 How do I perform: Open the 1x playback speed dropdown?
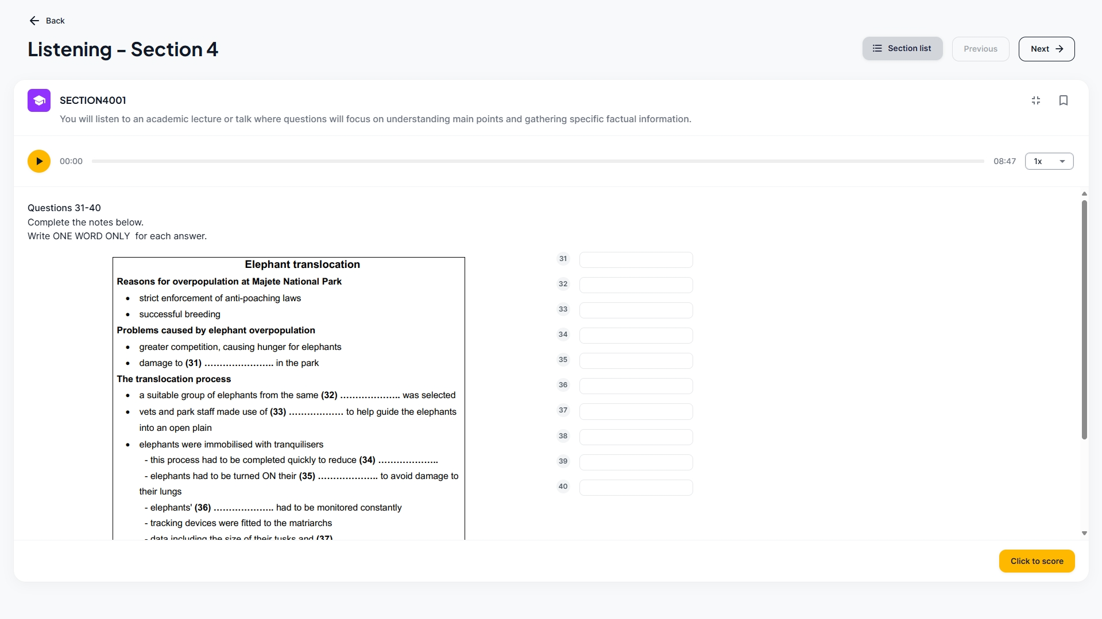coord(1049,161)
